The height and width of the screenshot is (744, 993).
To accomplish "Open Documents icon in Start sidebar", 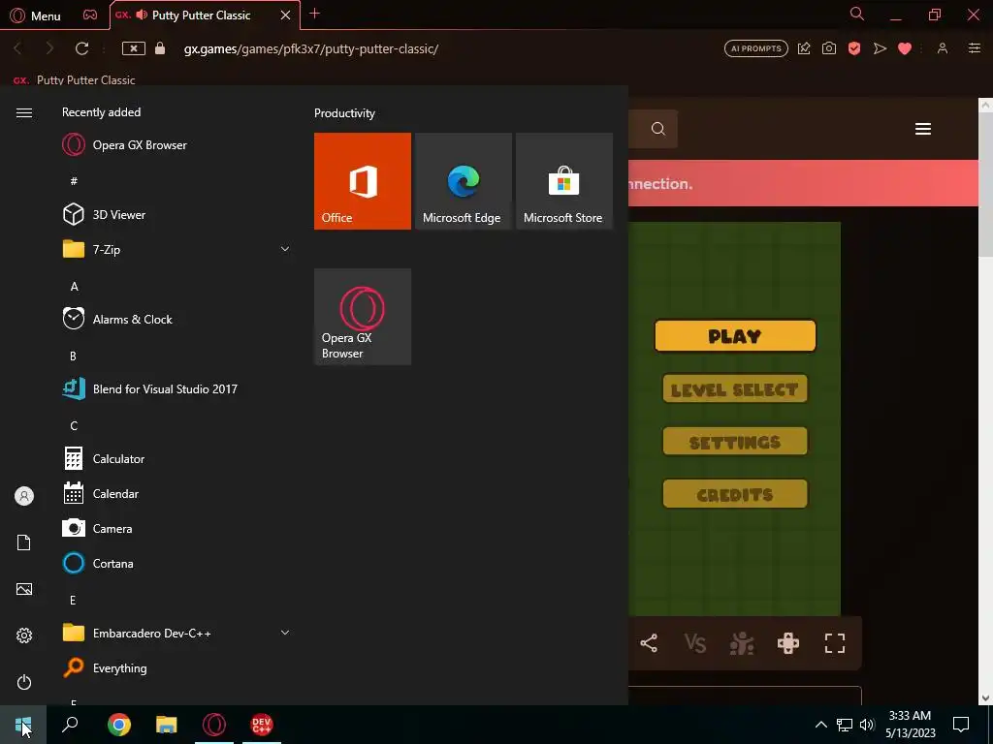I will (24, 542).
